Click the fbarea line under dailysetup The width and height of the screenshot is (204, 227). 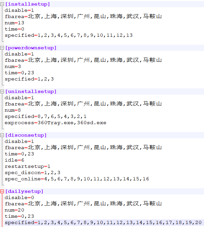[x=83, y=204]
